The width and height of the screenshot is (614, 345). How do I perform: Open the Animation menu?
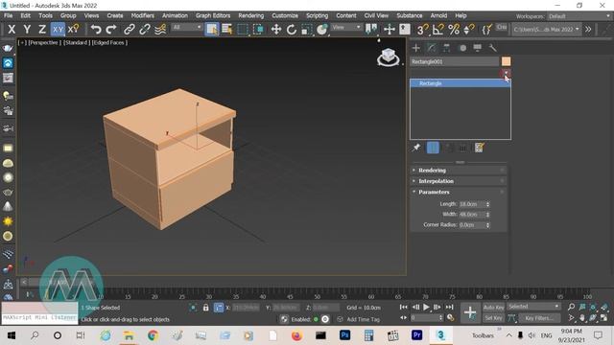(x=175, y=15)
